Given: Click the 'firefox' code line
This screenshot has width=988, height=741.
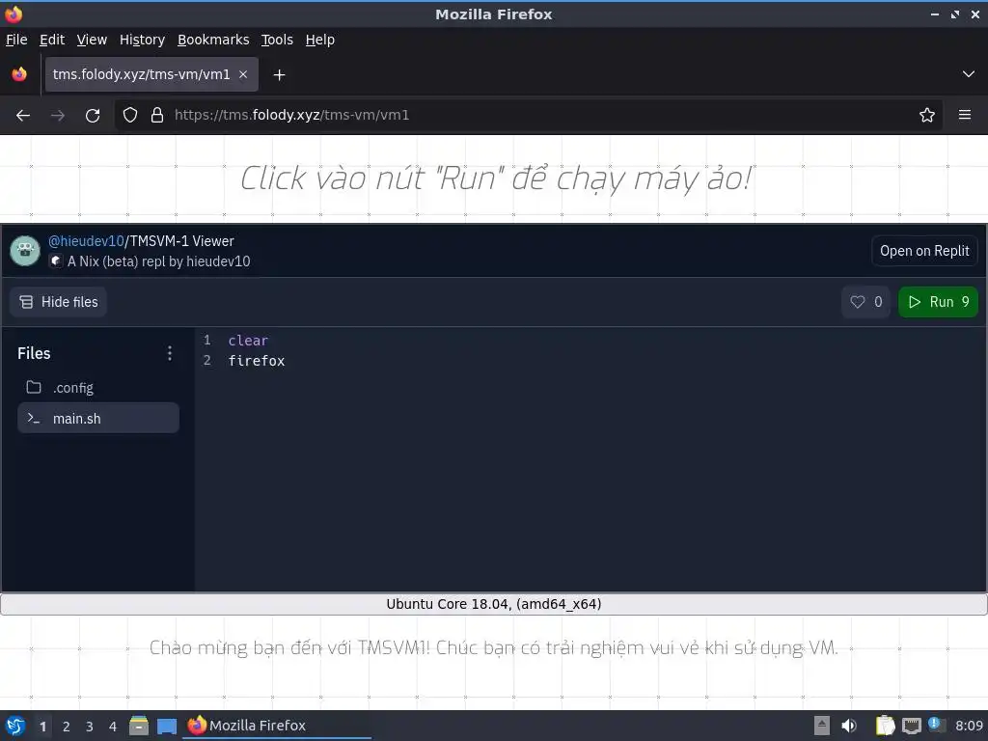Looking at the screenshot, I should pos(257,361).
